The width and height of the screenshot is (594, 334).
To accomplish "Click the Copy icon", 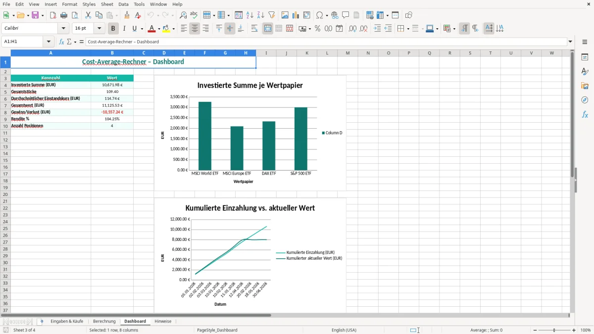I will click(x=99, y=15).
